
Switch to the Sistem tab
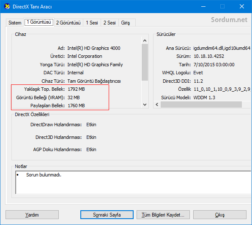tap(15, 23)
